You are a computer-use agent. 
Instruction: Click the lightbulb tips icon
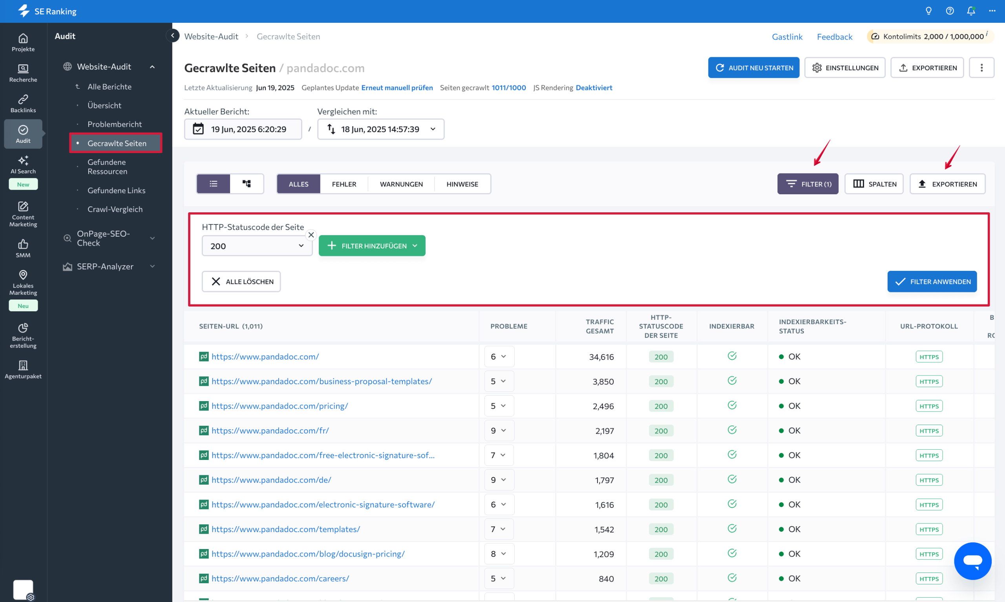point(928,11)
